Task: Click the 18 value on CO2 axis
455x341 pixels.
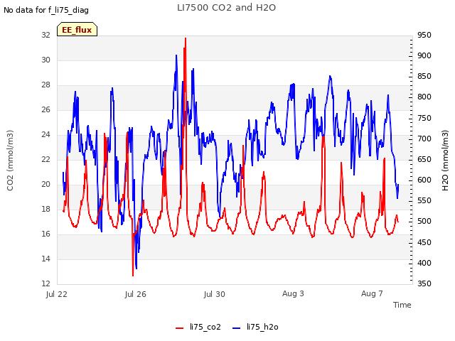Action: (x=45, y=209)
